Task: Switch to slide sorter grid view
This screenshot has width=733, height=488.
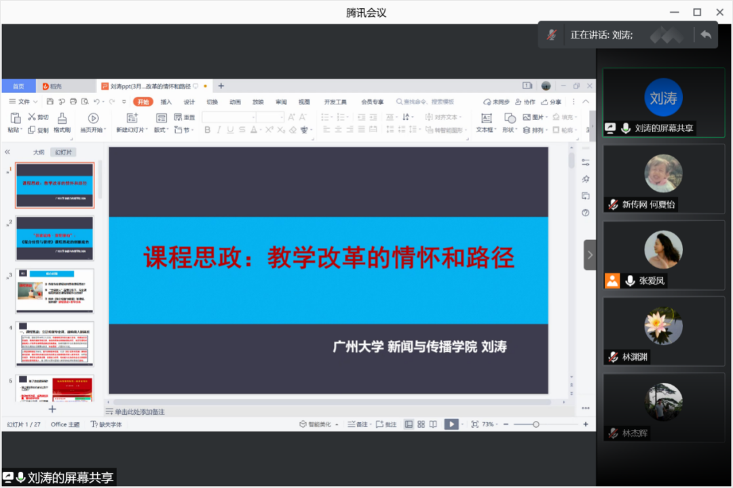Action: click(421, 424)
